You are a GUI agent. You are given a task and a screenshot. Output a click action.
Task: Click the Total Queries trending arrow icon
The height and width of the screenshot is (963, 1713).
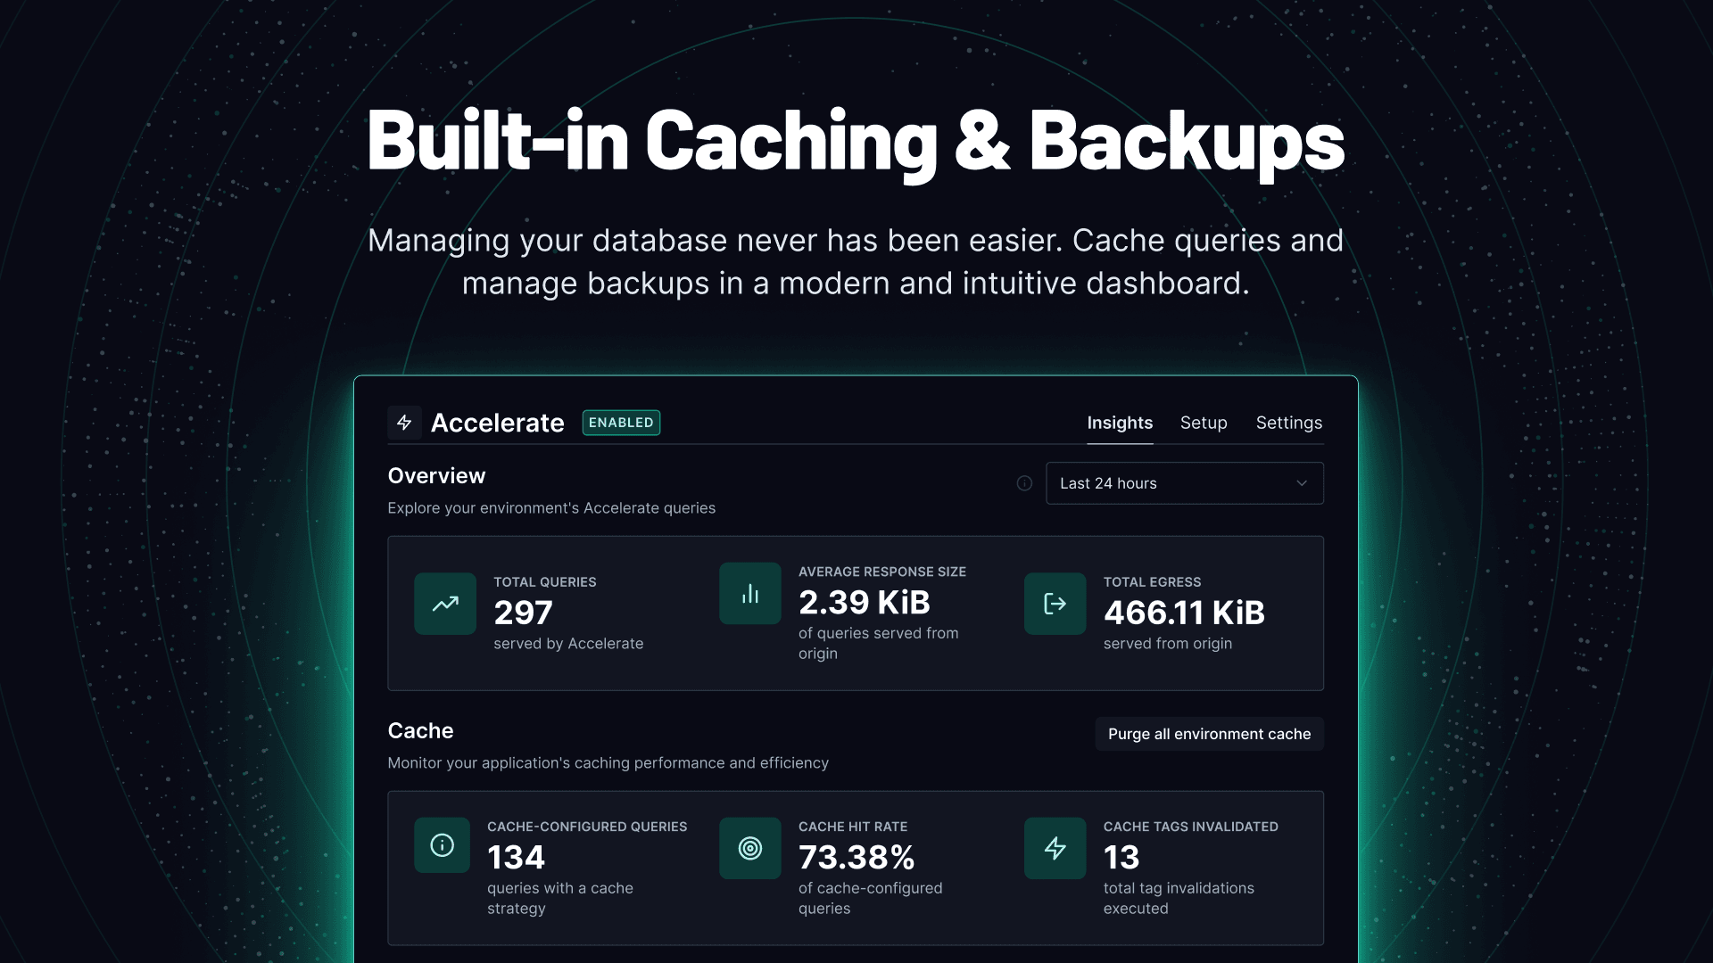coord(445,604)
